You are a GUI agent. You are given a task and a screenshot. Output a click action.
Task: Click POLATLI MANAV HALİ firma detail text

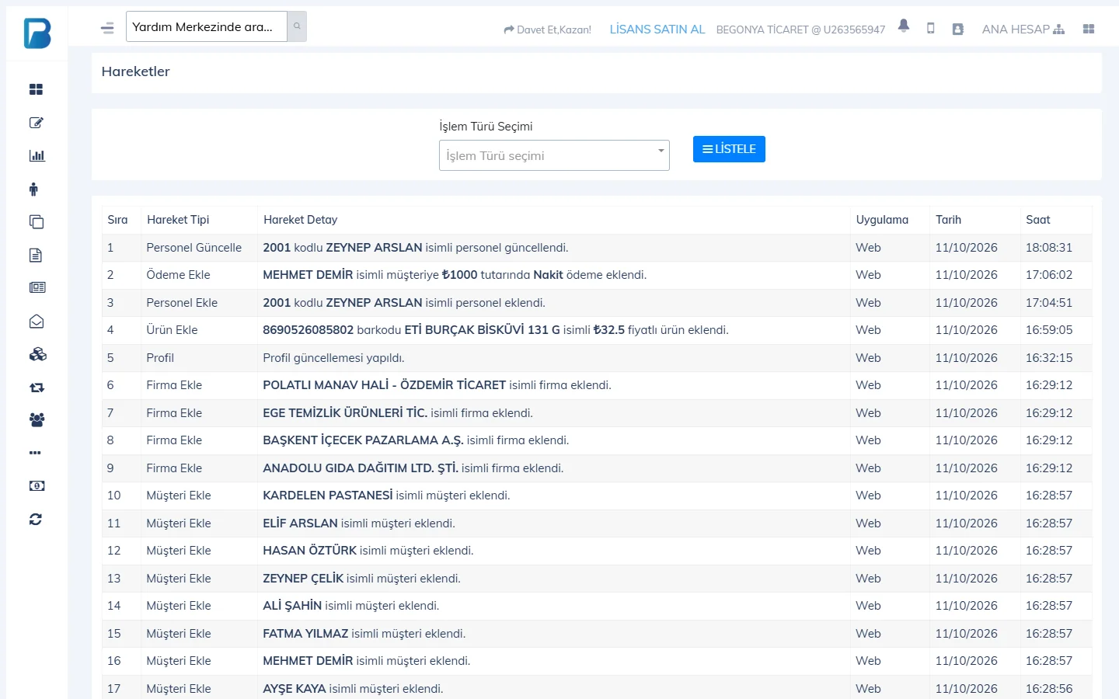[437, 385]
